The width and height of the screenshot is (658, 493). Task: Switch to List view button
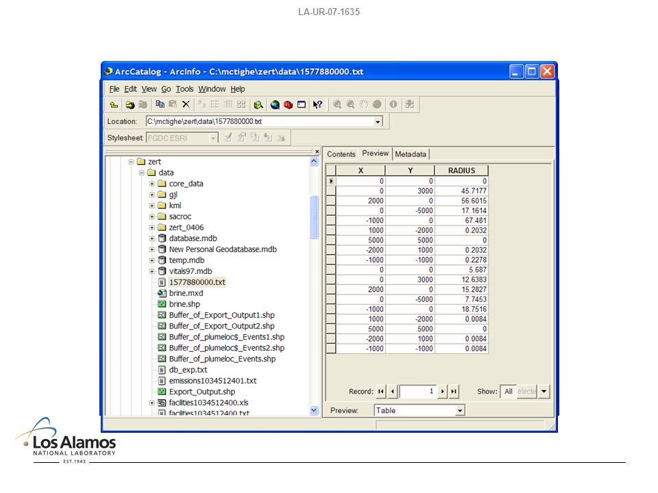215,104
